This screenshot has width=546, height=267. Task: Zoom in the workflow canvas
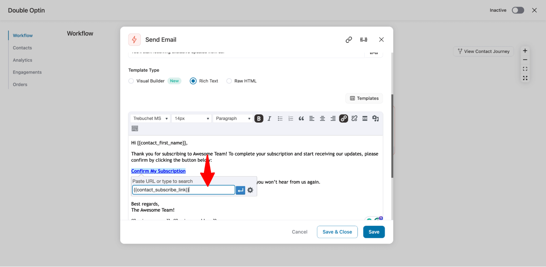coord(525,51)
